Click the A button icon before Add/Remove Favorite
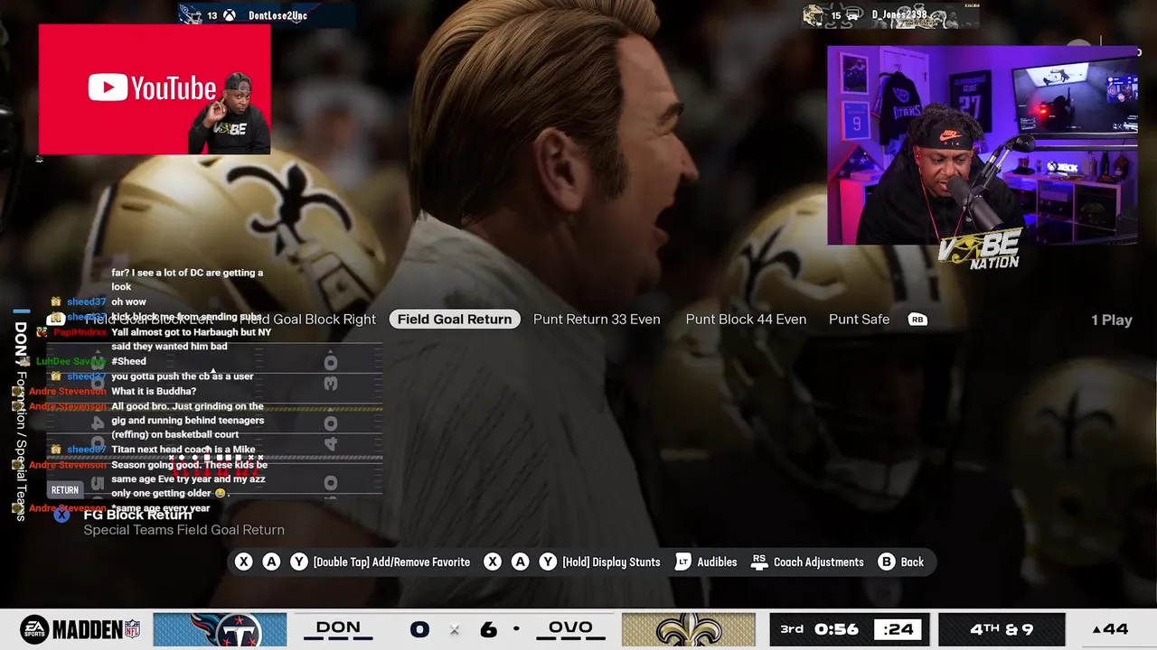The height and width of the screenshot is (650, 1157). [x=271, y=562]
